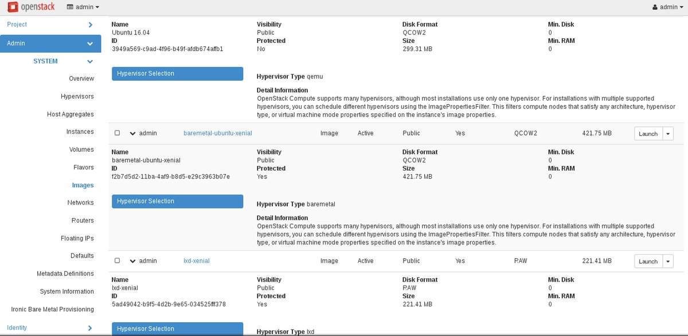Viewport: 688px width, 336px height.
Task: Expand the Identity sidebar section
Action: tap(50, 327)
